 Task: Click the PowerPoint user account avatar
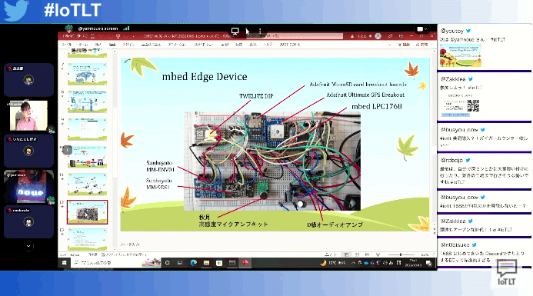tap(378, 35)
